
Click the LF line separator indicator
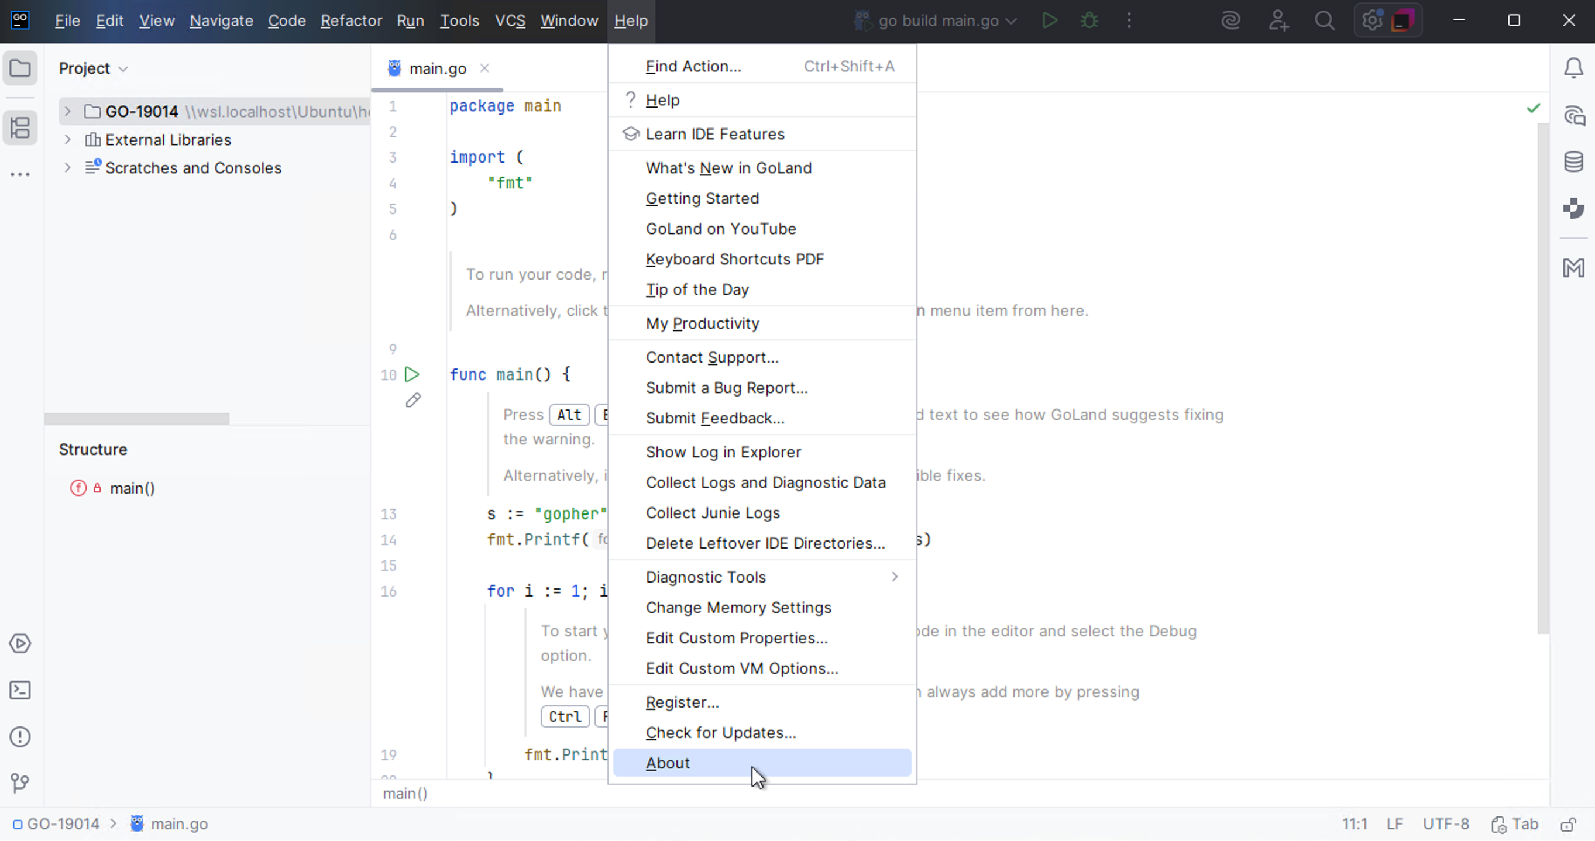[1395, 823]
